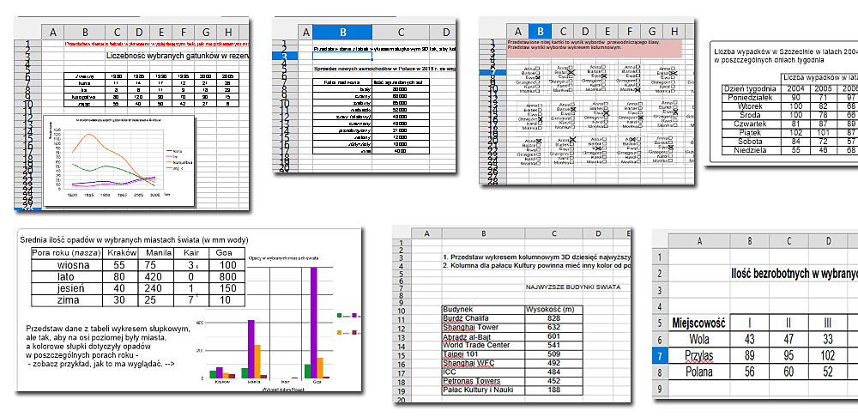
Task: Click highlighted row 7 header beside Przylas
Action: [x=660, y=354]
